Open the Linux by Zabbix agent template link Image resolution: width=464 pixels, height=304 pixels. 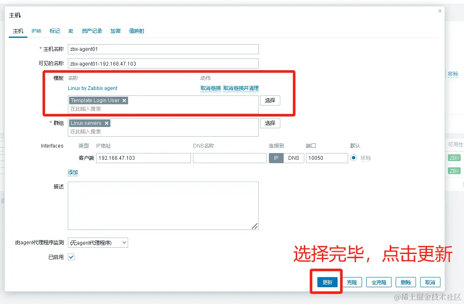coord(93,88)
